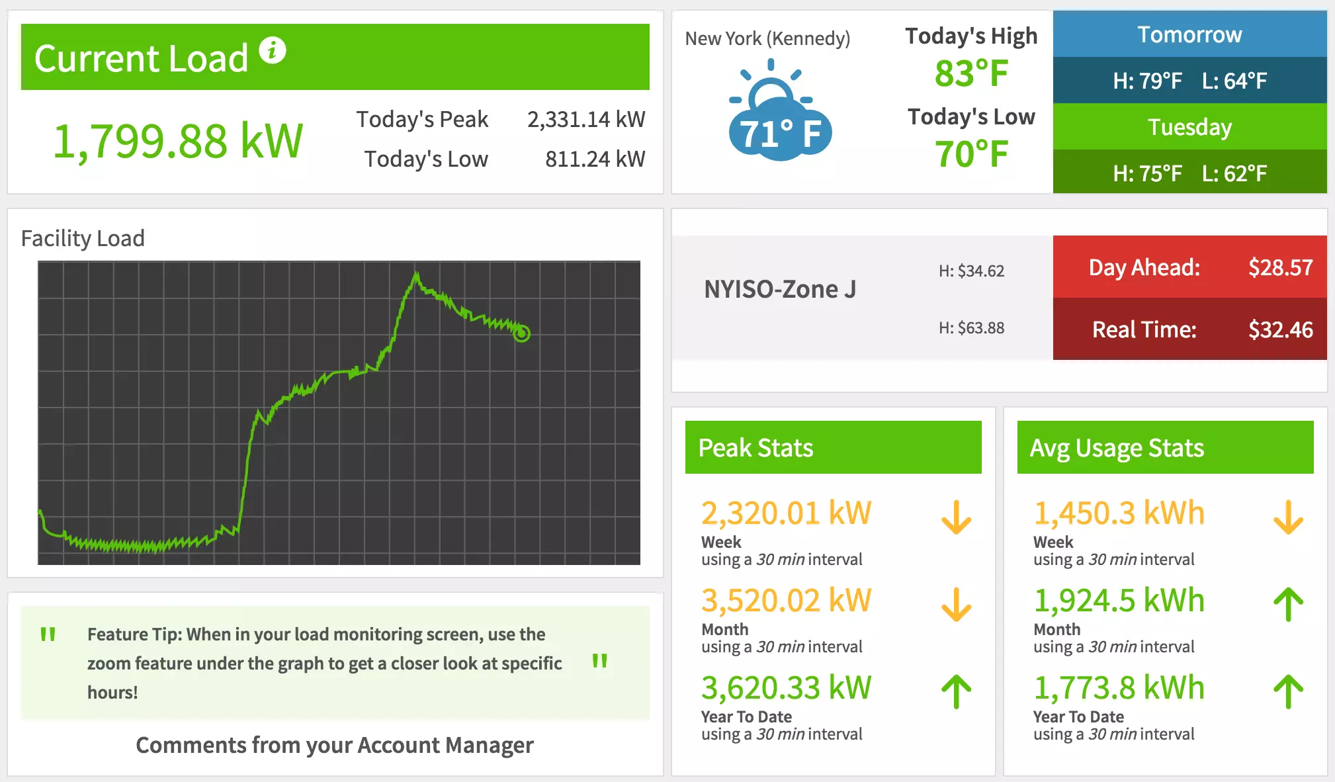The width and height of the screenshot is (1335, 782).
Task: Click the H: $34.62 price value
Action: tap(971, 271)
